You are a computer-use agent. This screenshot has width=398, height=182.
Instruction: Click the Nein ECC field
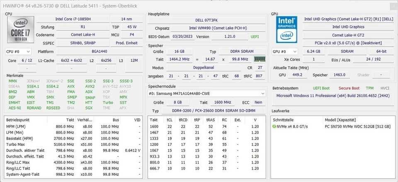(258, 102)
